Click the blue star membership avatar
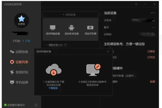The height and width of the screenshot is (108, 162). click(21, 20)
